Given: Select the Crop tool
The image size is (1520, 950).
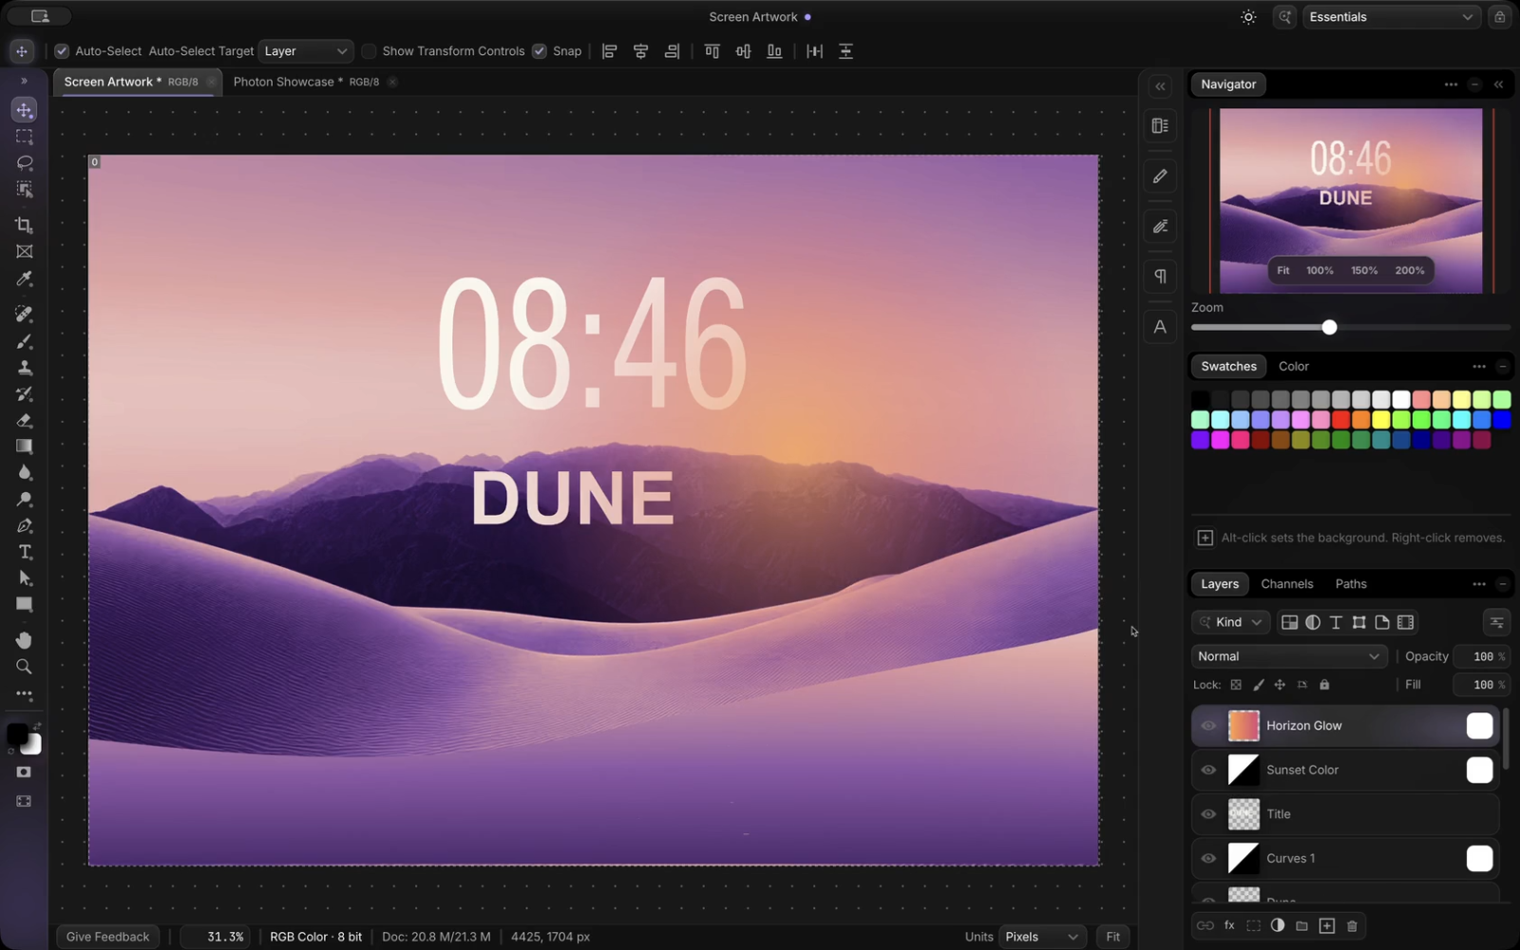Looking at the screenshot, I should point(24,225).
